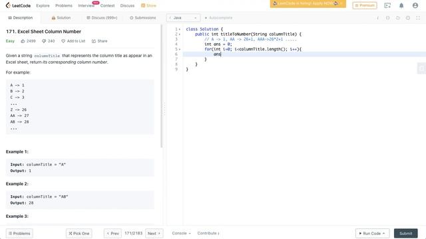This screenshot has width=426, height=239.
Task: Go to Next problem
Action: 154,233
